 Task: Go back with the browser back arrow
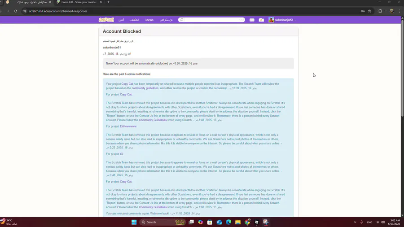1,11
